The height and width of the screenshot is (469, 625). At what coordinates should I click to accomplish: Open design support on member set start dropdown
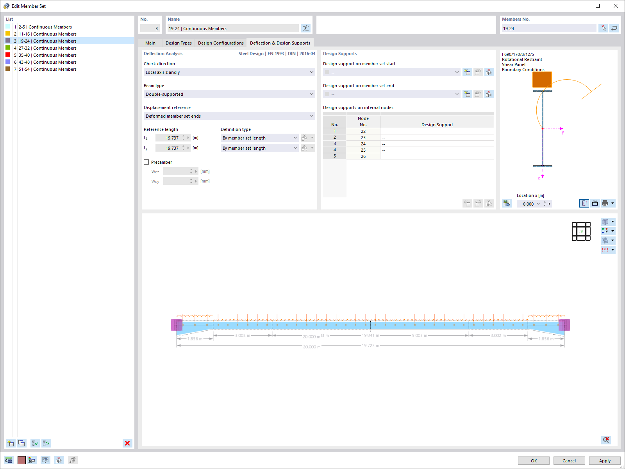[392, 72]
